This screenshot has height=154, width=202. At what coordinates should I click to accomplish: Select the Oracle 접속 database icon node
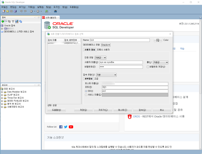(2, 26)
